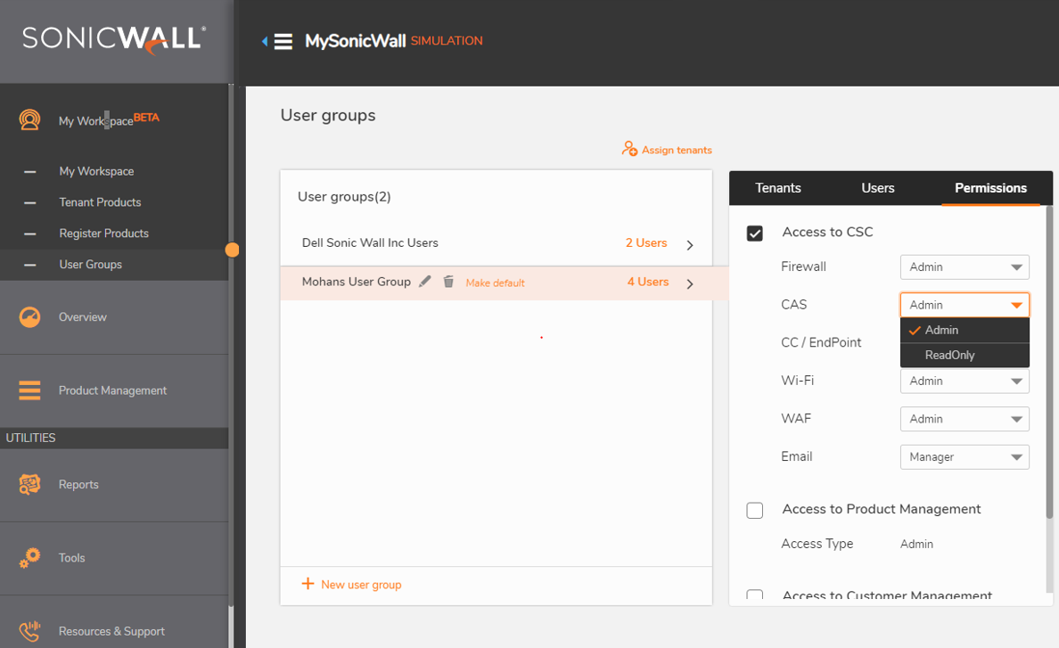Delete Mohans User Group trash icon
Screen dimensions: 1059x648
click(448, 282)
